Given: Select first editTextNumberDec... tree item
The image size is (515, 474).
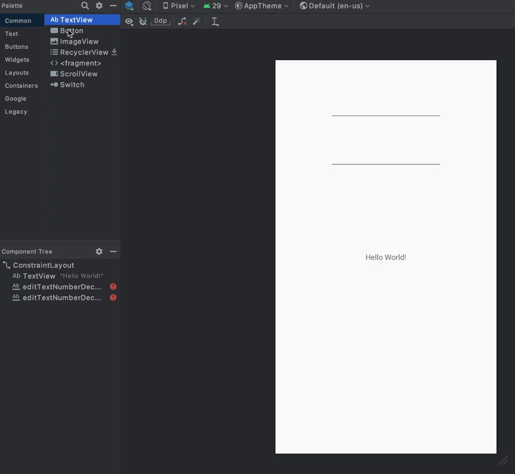Looking at the screenshot, I should click(60, 287).
